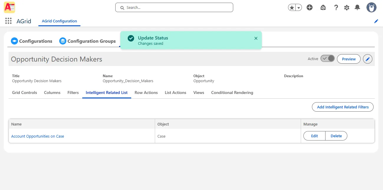This screenshot has width=383, height=190.
Task: Switch to the Columns tab
Action: (52, 92)
